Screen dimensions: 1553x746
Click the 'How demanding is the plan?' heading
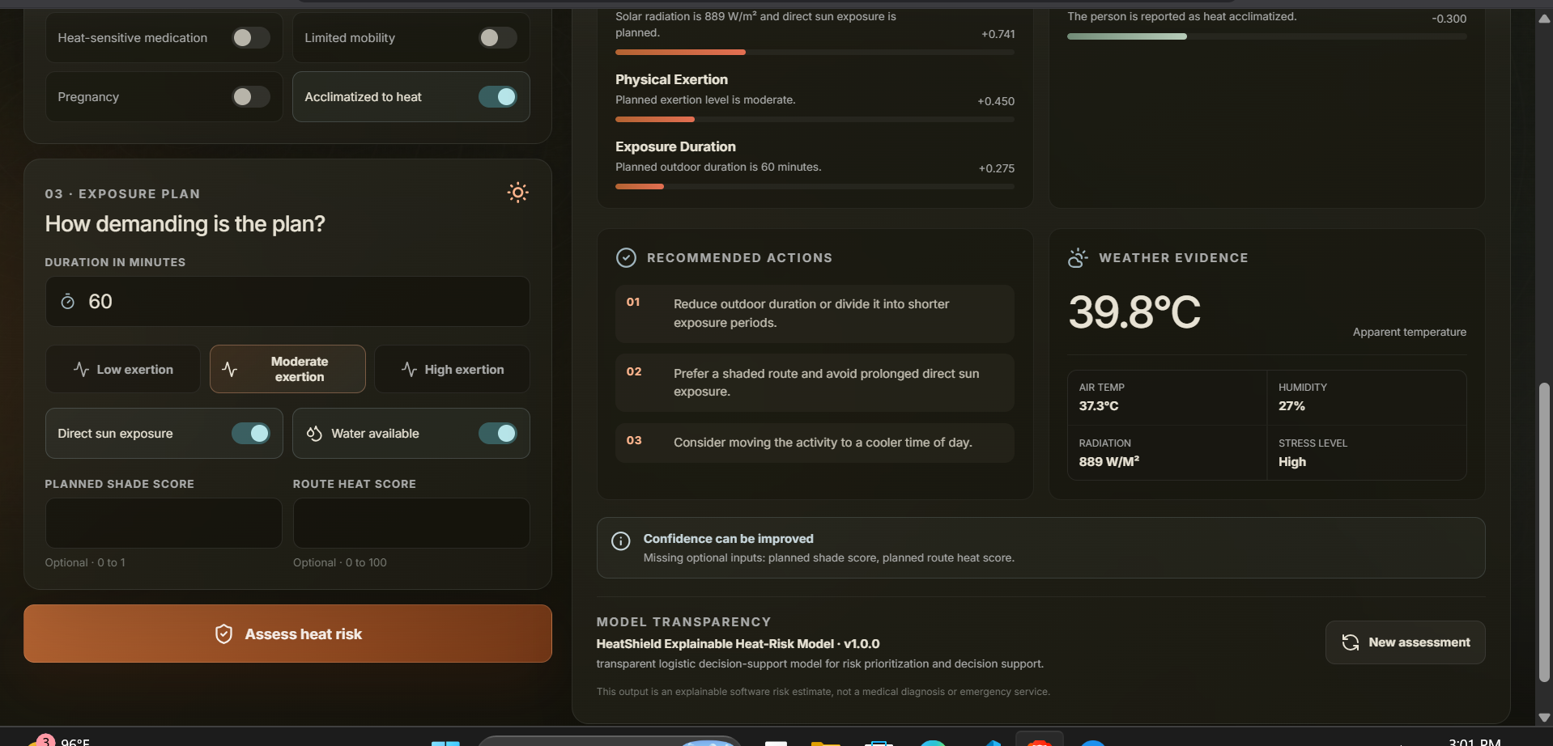(x=185, y=224)
